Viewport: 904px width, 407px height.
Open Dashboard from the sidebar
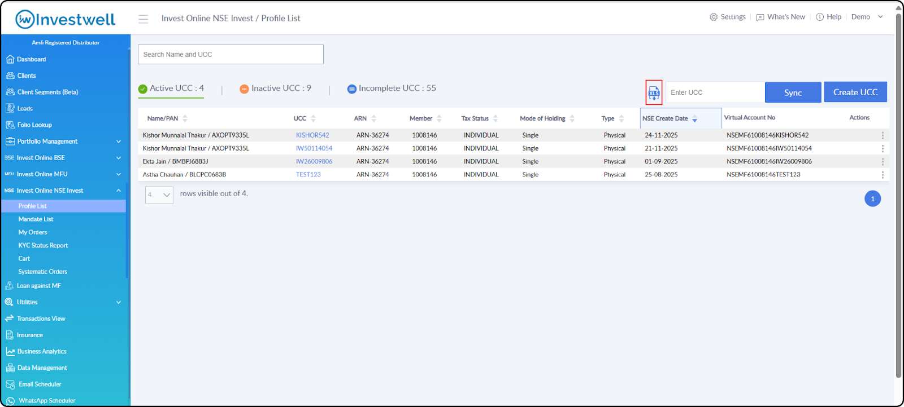(x=26, y=59)
